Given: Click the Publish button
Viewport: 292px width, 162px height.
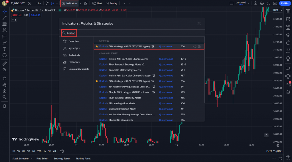Looking at the screenshot, I should point(285,3).
